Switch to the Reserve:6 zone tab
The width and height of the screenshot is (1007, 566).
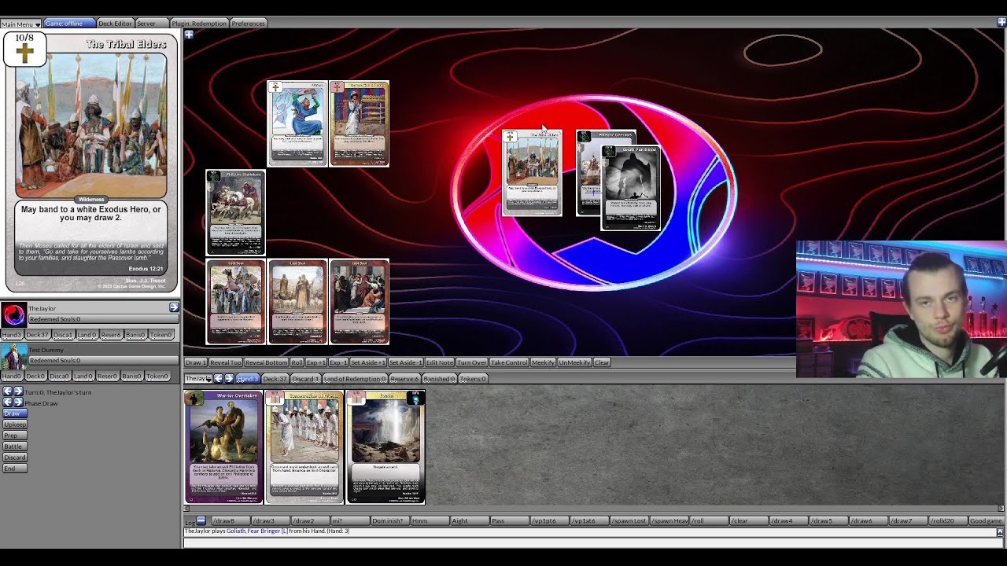[x=404, y=379]
